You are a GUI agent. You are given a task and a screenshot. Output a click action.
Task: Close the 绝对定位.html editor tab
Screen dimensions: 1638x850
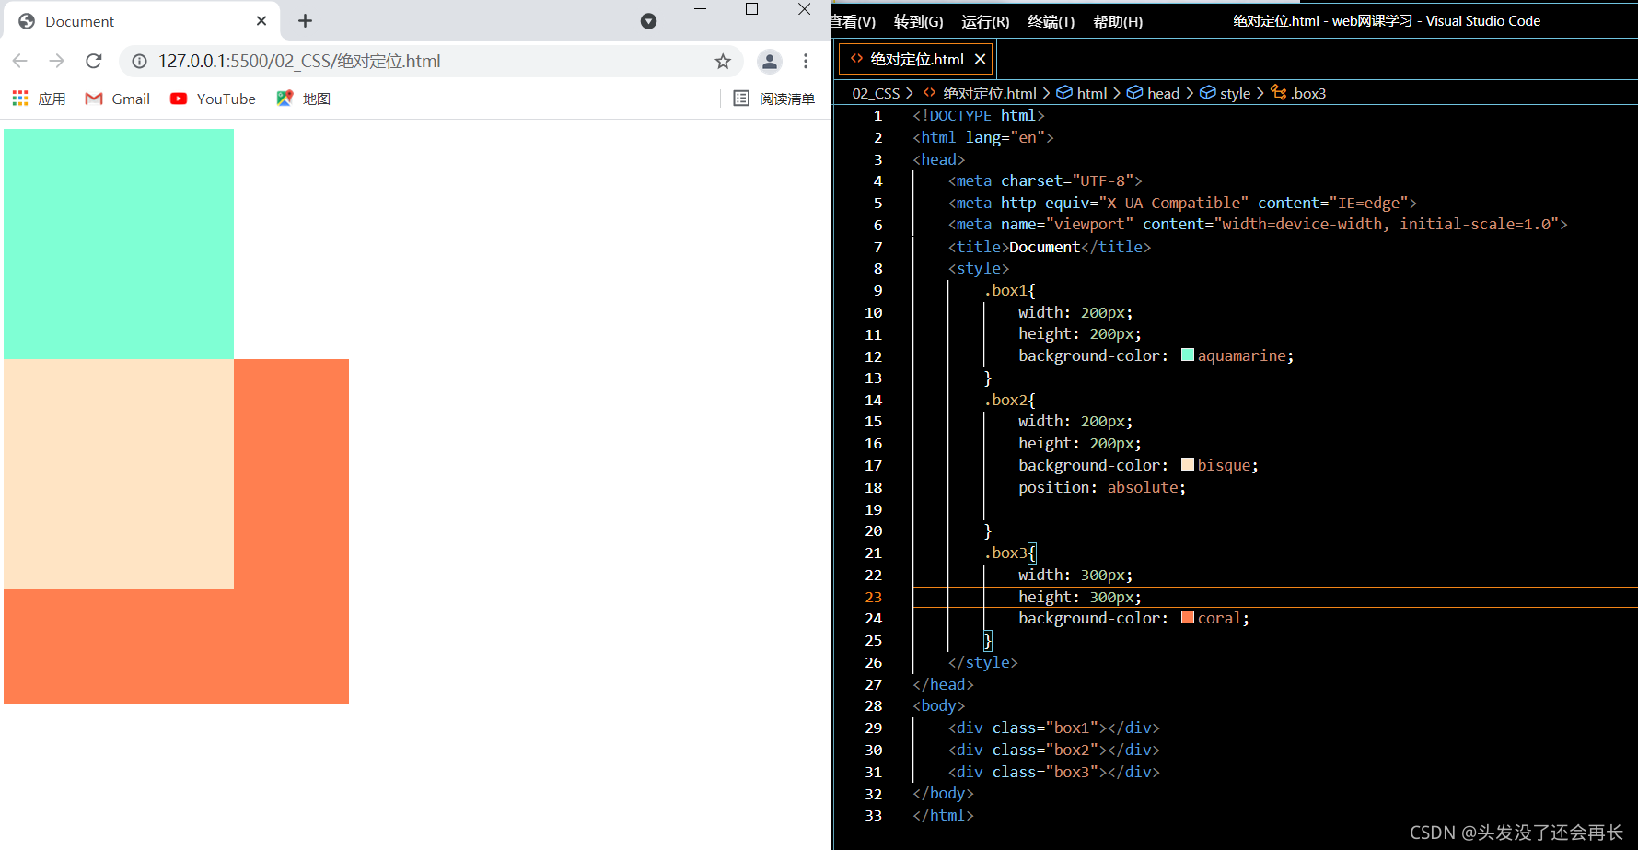point(981,59)
